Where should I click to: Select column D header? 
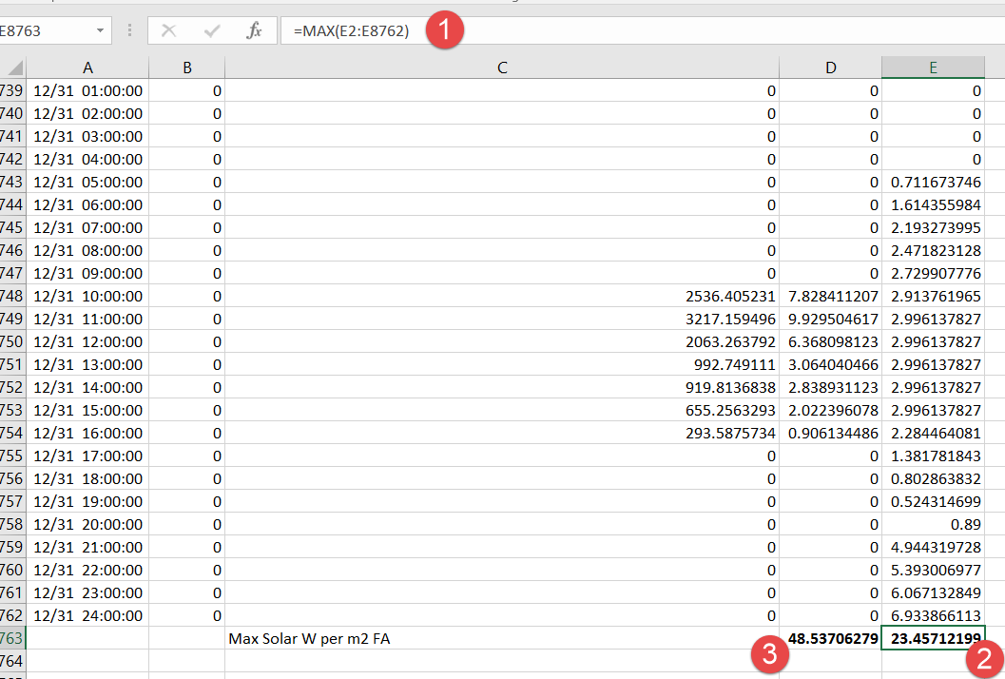tap(831, 68)
